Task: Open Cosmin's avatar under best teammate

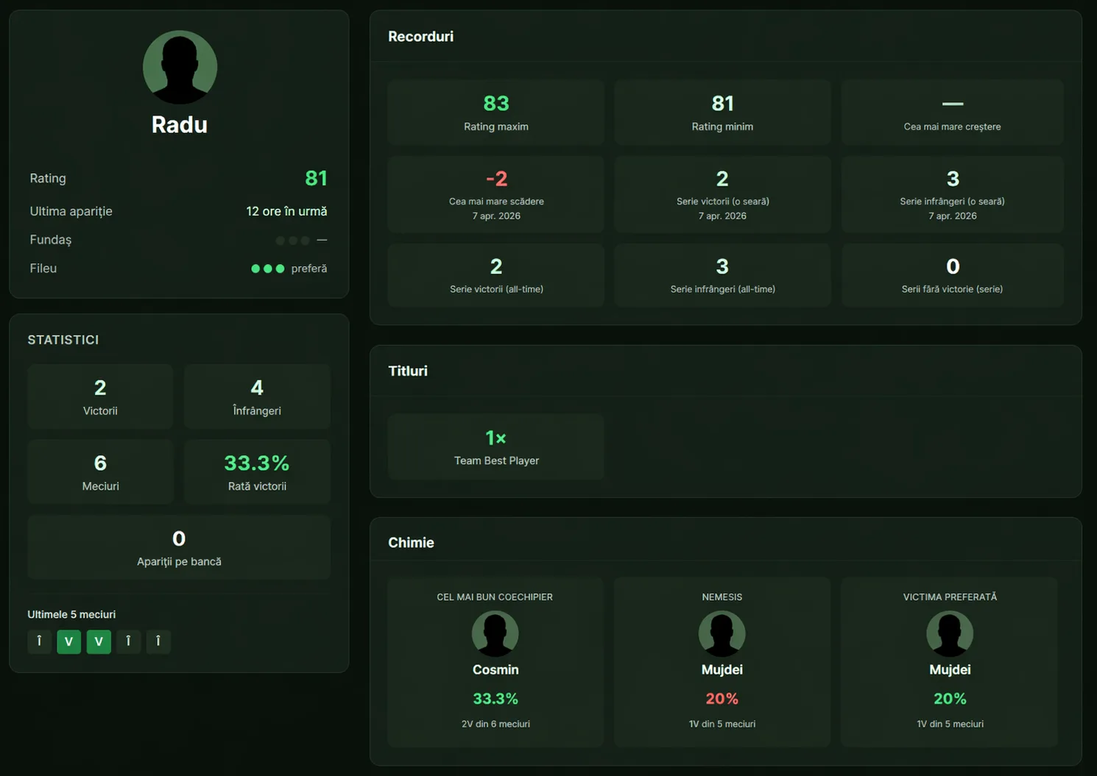Action: pyautogui.click(x=495, y=633)
